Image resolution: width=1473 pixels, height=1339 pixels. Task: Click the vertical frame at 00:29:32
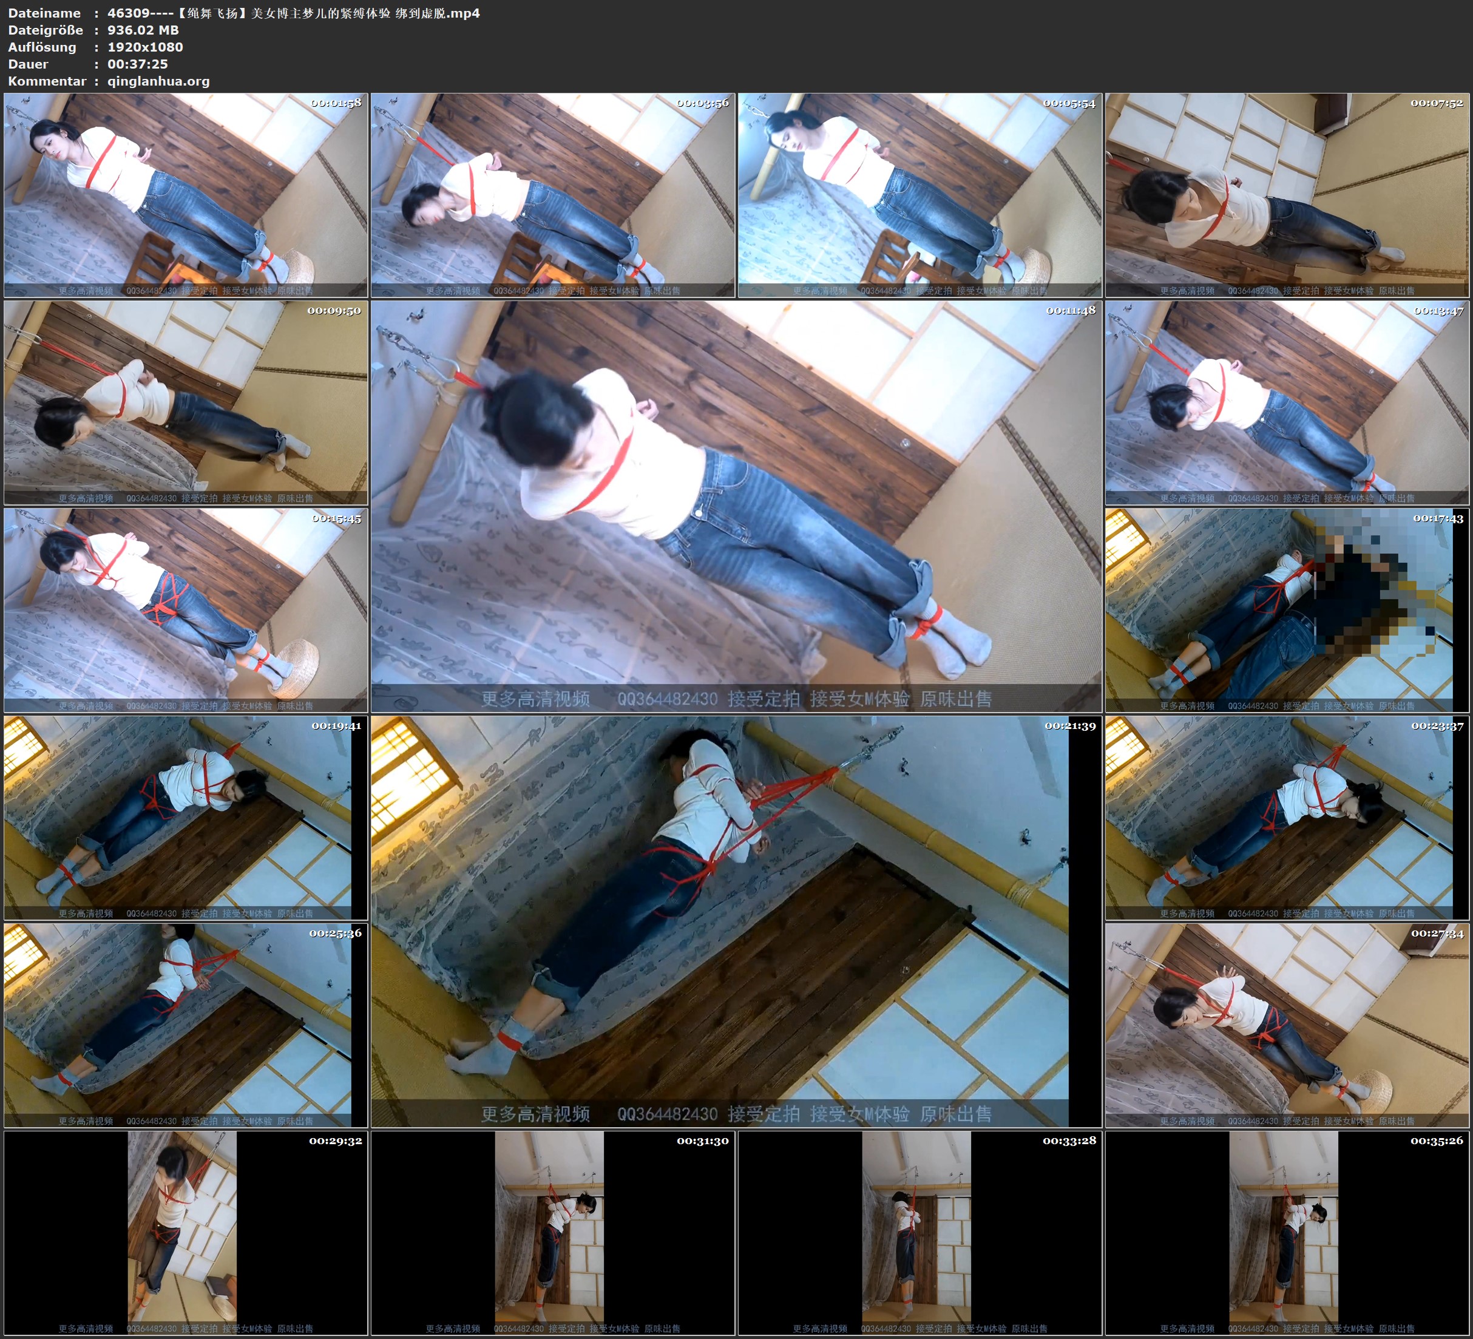coord(186,1232)
